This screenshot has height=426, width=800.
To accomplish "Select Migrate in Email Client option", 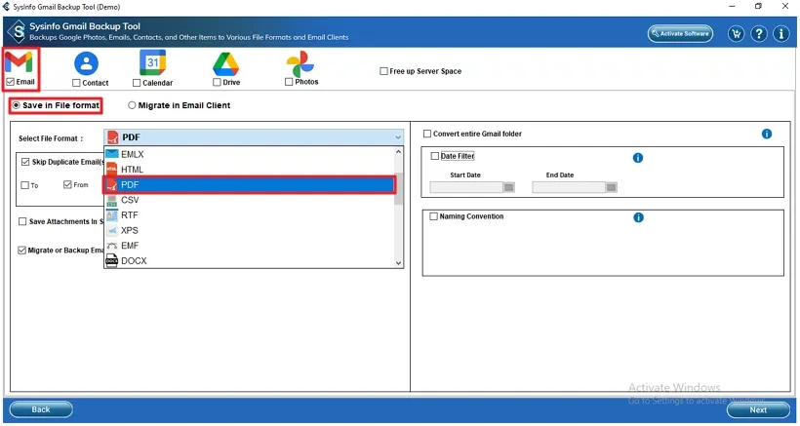I will pyautogui.click(x=132, y=105).
